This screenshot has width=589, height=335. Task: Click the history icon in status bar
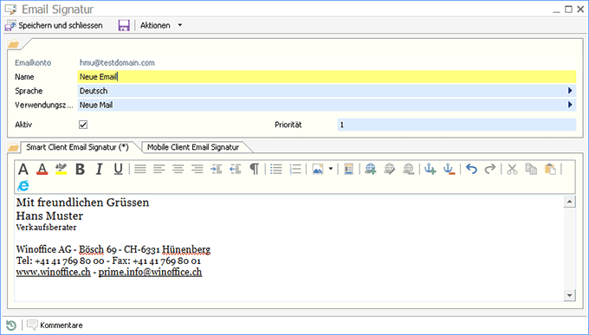pos(11,325)
